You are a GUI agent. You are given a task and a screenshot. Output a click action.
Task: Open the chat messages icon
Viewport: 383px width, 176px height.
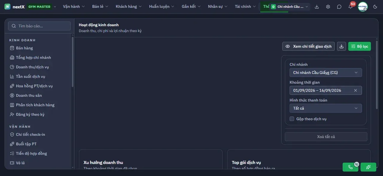[x=339, y=7]
